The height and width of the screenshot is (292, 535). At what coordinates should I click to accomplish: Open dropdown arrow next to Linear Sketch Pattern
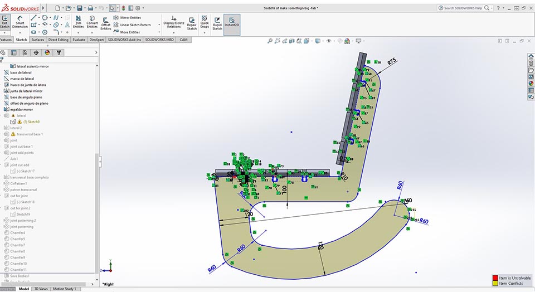click(159, 25)
